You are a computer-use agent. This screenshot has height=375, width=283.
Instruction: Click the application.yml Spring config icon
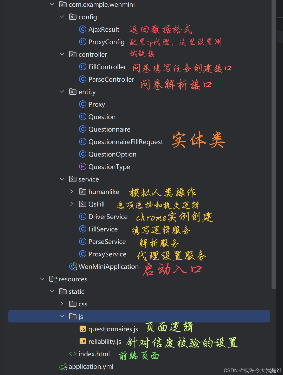(x=63, y=367)
